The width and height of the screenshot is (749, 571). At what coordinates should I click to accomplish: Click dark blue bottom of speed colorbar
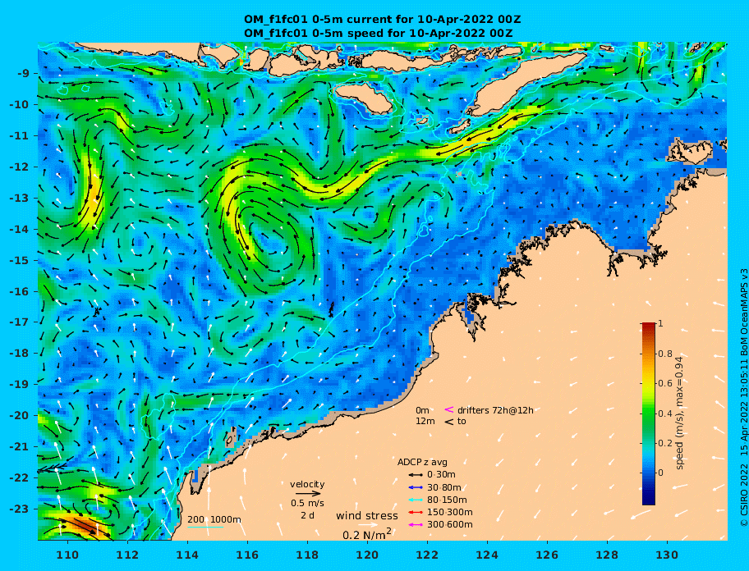coord(649,496)
